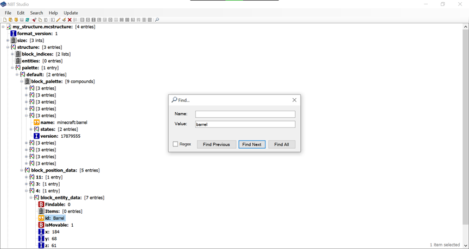469x249 pixels.
Task: Enable the Regex checkbox
Action: pos(175,144)
